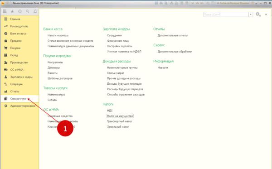Open the Номенклатура link
This screenshot has width=272, height=169.
tap(56, 94)
